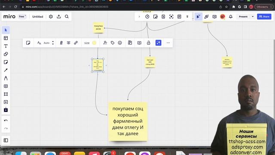Select the Comment tool in left toolbar
Image resolution: width=275 pixels, height=155 pixels.
[x=6, y=86]
